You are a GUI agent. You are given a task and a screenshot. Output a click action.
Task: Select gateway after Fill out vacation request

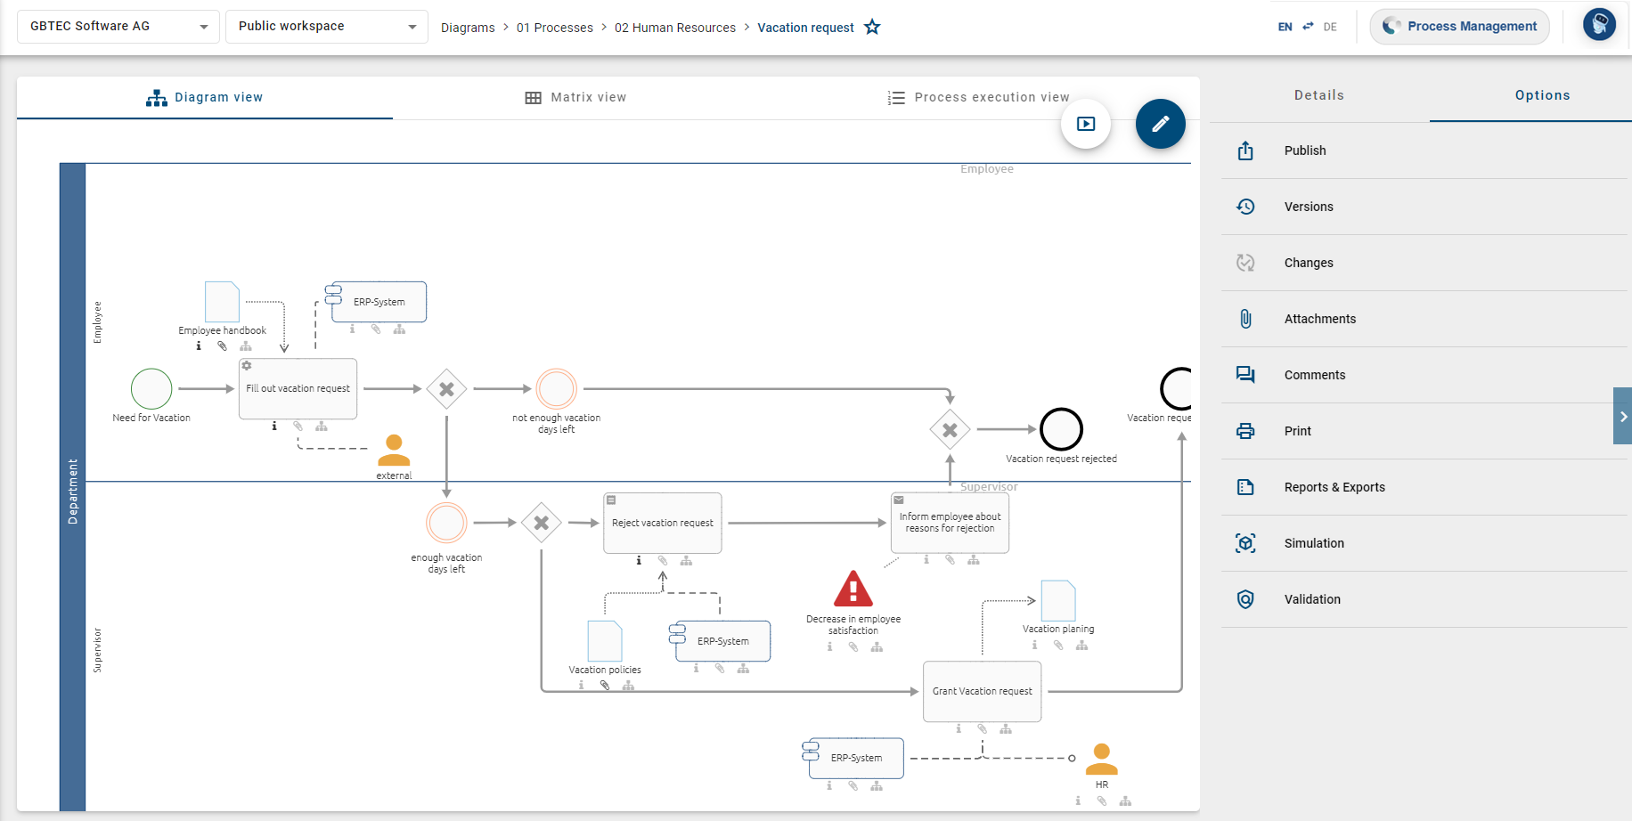pyautogui.click(x=446, y=389)
